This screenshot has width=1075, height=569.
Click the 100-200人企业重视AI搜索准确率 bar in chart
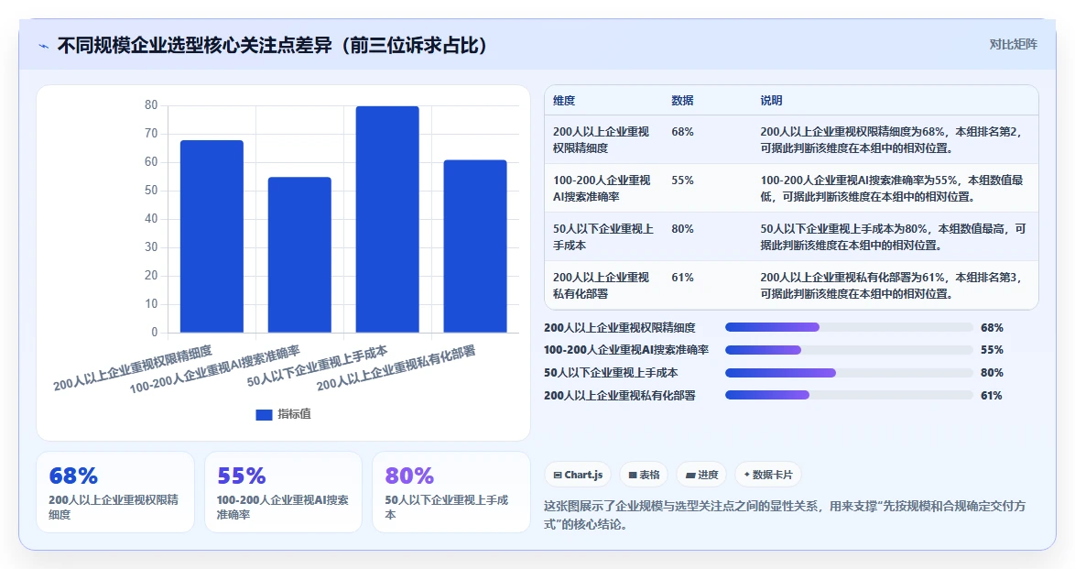pyautogui.click(x=299, y=256)
